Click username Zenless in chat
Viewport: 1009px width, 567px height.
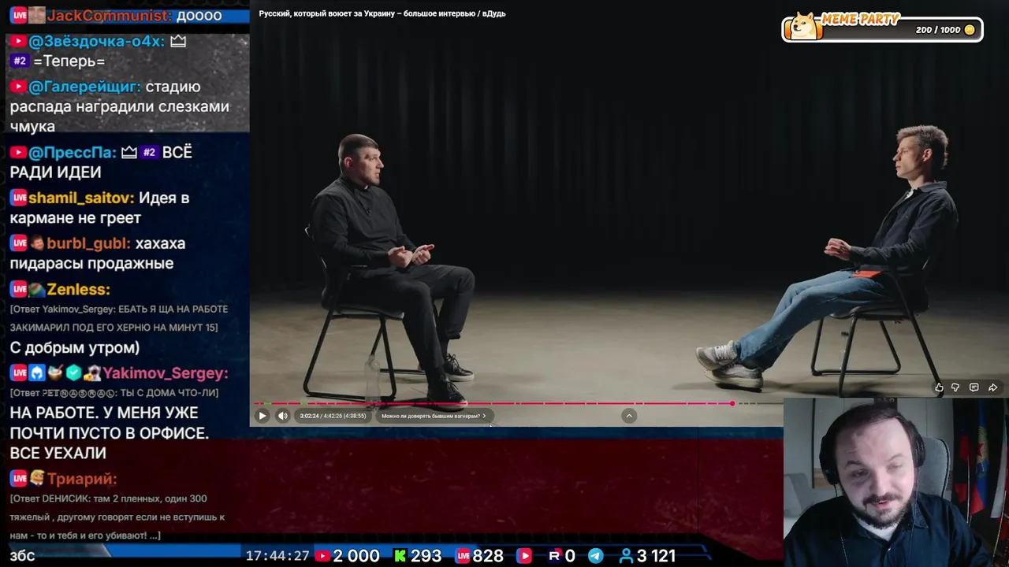tap(78, 289)
